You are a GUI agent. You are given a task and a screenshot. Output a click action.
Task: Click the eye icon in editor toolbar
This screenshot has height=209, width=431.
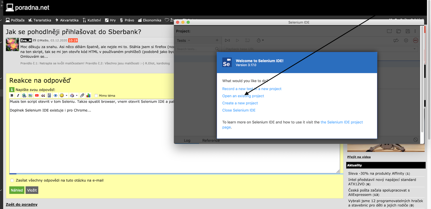pos(55,95)
